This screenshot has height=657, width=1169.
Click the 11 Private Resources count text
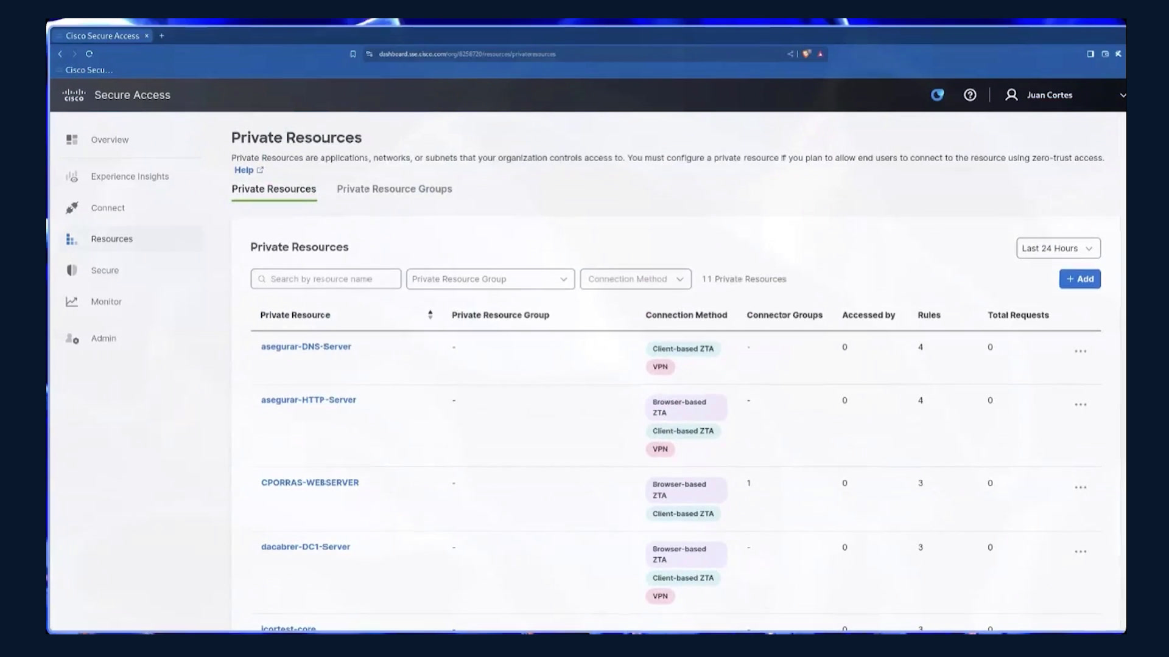click(743, 279)
